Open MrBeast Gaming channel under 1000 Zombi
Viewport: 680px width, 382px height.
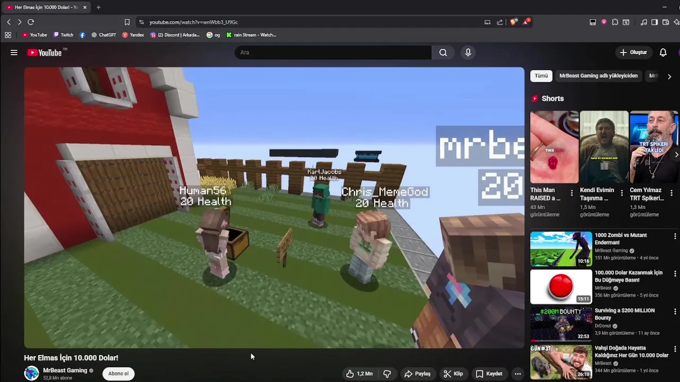tap(611, 250)
